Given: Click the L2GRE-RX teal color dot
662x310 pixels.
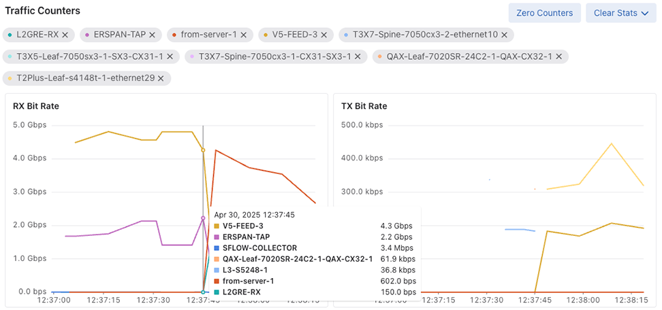Looking at the screenshot, I should [x=10, y=34].
